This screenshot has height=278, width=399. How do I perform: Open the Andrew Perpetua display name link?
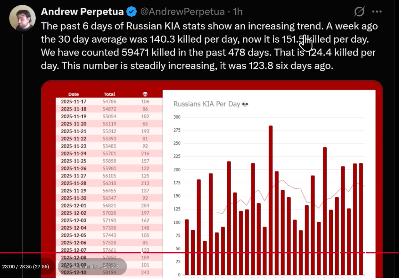click(x=82, y=12)
